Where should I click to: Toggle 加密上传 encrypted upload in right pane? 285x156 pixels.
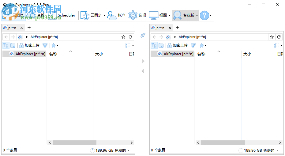[178, 45]
